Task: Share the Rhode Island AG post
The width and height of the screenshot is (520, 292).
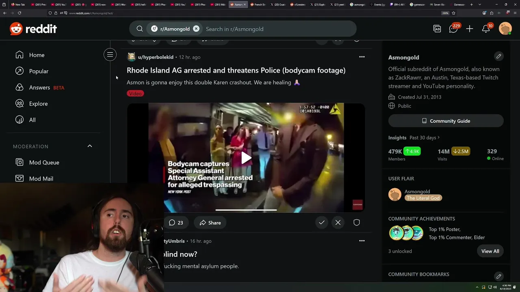Action: coord(210,223)
